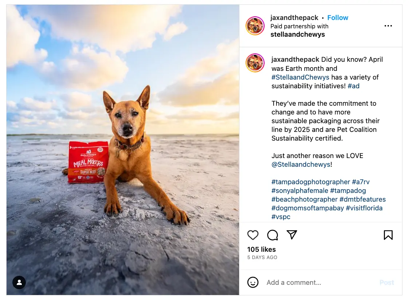This screenshot has height=303, width=409.
Task: View the 105 likes list
Action: [x=261, y=249]
